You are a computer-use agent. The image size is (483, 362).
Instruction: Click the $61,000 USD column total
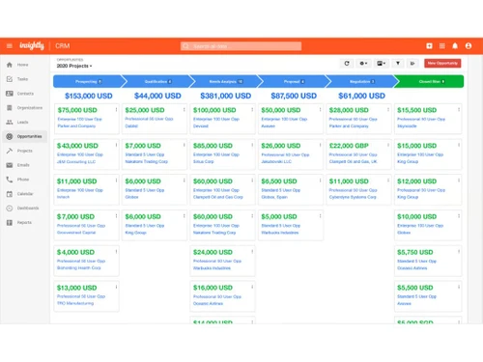(x=361, y=96)
